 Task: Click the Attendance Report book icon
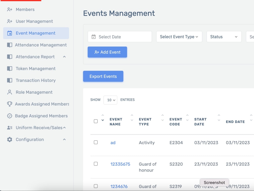pos(10,57)
